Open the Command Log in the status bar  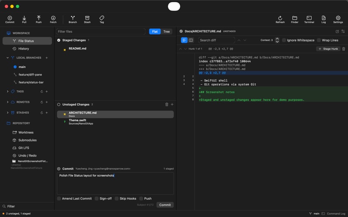tap(333, 214)
